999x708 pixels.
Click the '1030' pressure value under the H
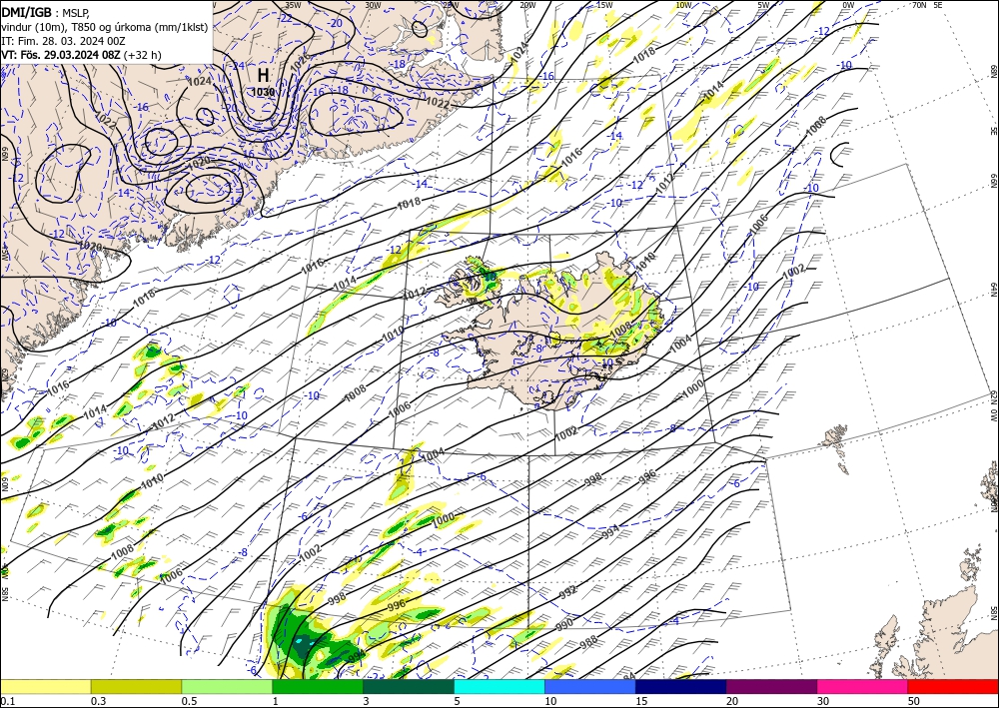tap(263, 92)
